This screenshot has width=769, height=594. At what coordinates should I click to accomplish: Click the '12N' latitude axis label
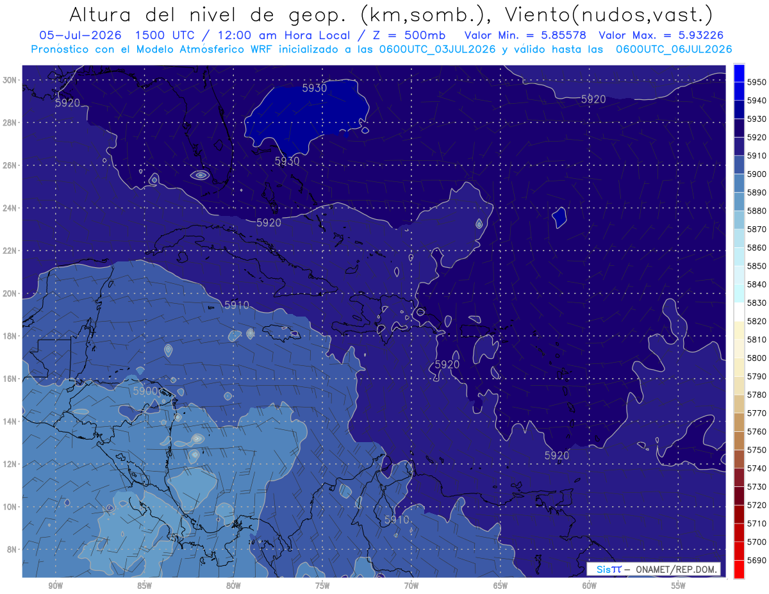[10, 464]
